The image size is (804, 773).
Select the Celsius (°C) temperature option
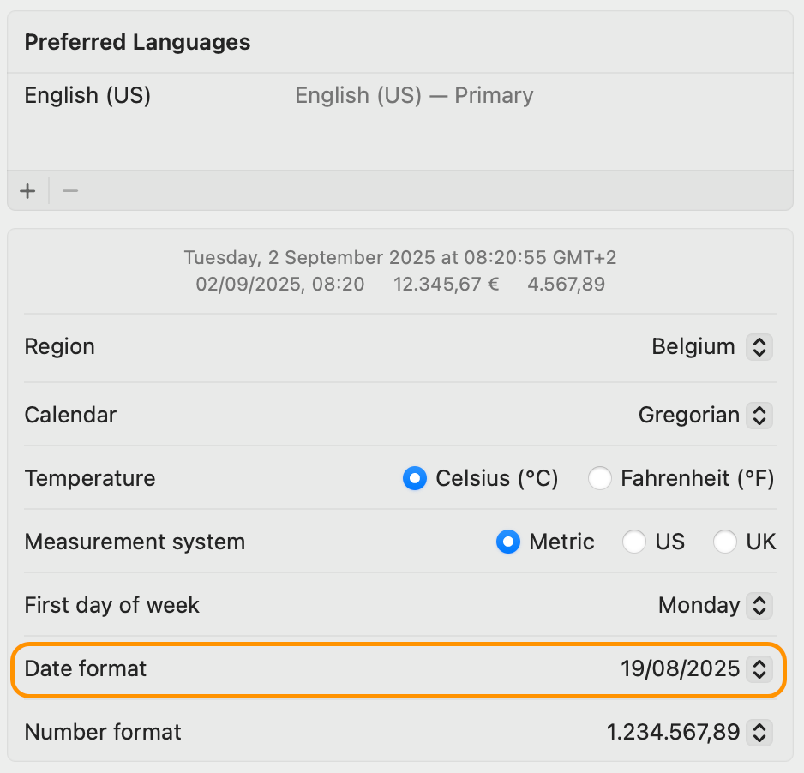click(x=415, y=478)
